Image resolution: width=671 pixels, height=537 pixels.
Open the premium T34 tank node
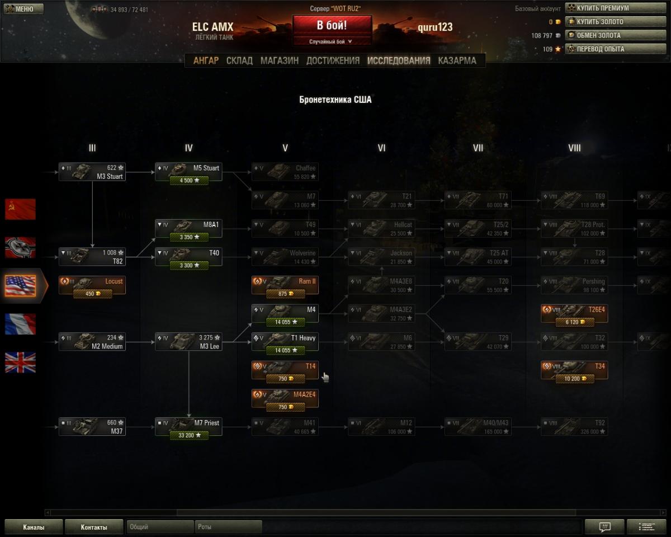pos(574,371)
